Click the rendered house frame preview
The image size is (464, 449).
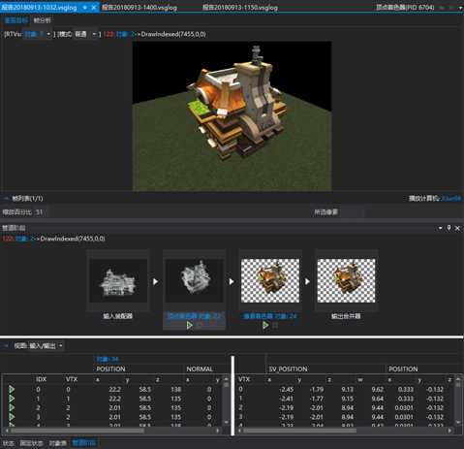(x=232, y=116)
